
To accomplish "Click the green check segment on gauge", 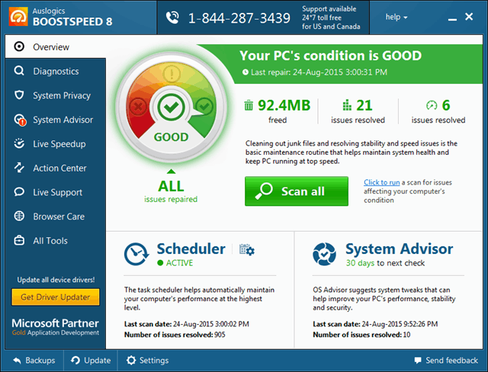I will (204, 107).
